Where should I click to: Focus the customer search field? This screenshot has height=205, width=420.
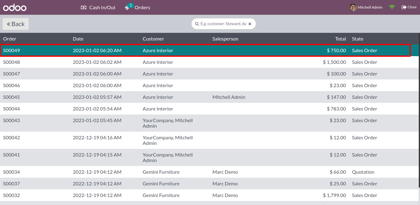tap(224, 24)
